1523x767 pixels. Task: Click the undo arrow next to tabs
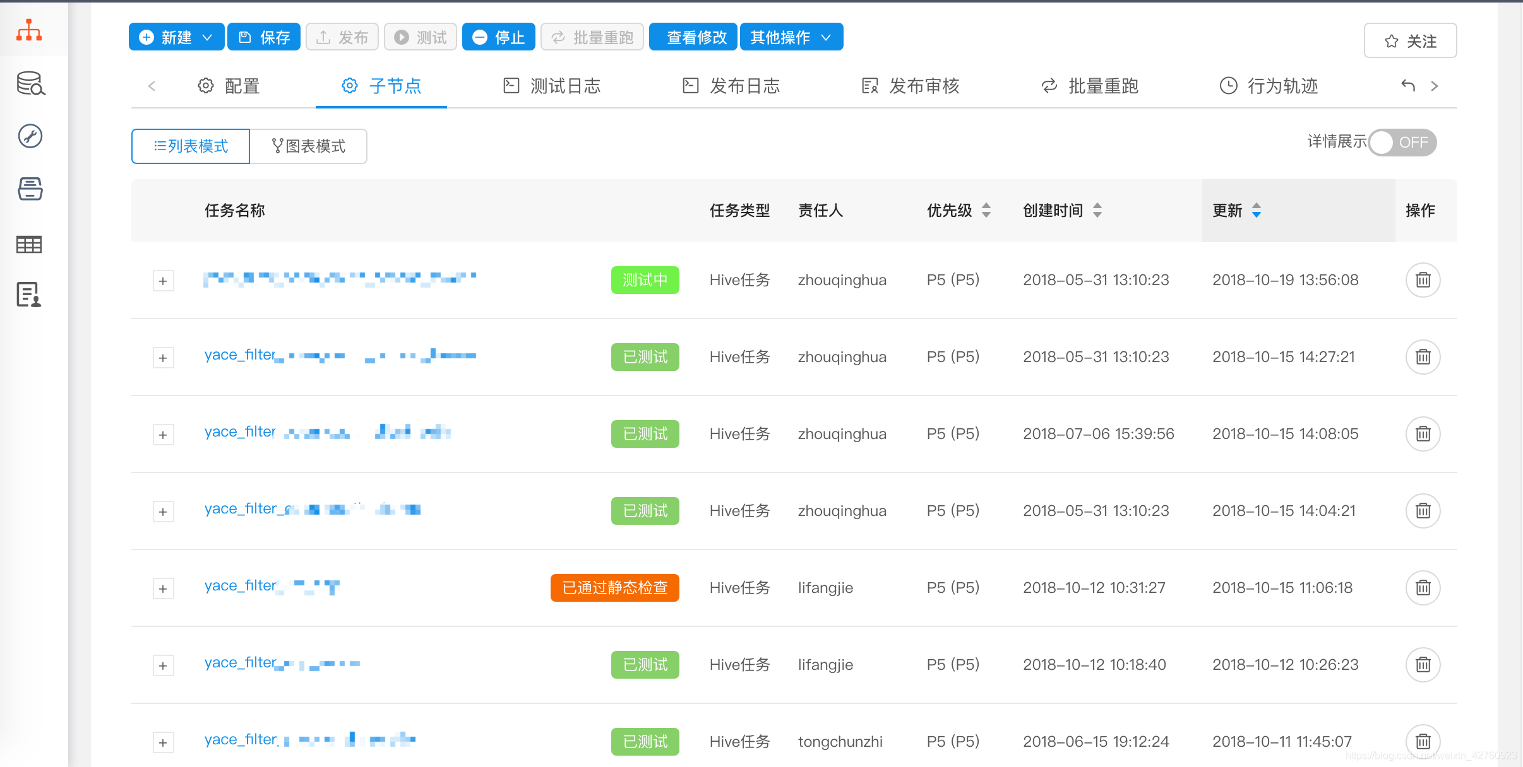1407,86
